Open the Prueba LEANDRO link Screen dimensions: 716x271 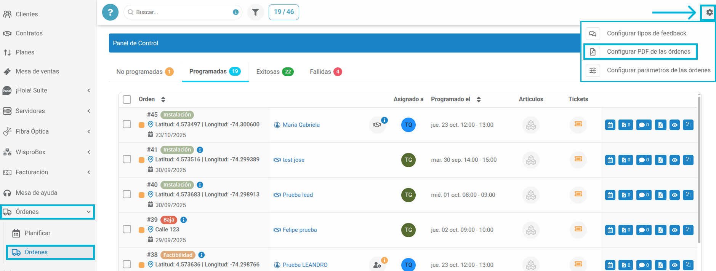(x=305, y=265)
